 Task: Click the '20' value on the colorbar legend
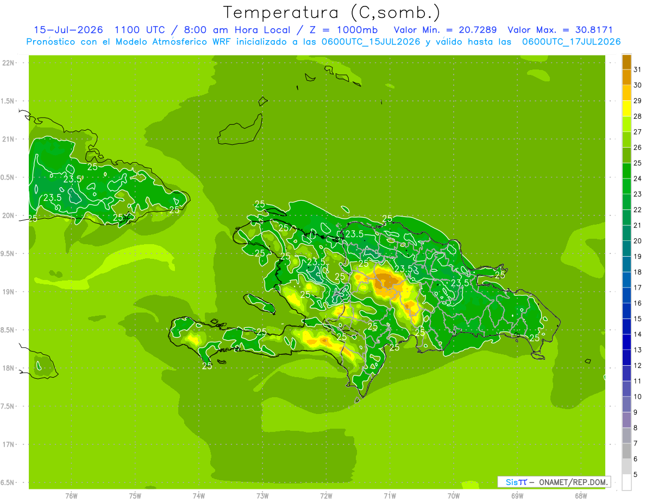(x=637, y=241)
